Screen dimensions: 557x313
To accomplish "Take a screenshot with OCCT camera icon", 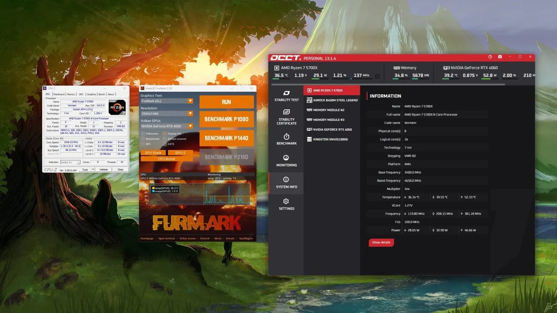I will point(500,57).
